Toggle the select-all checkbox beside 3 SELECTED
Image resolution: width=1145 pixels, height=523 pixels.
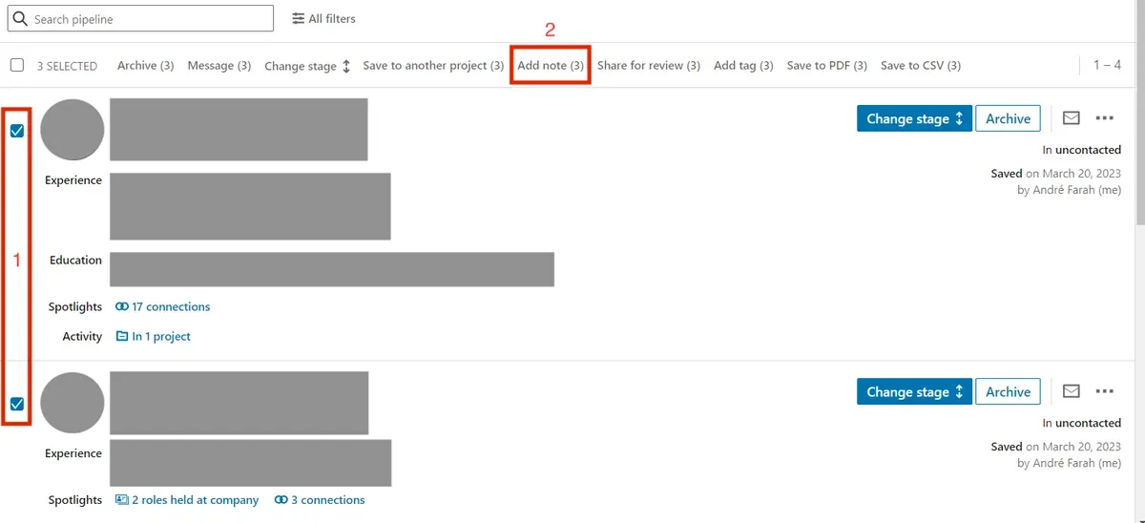[17, 65]
